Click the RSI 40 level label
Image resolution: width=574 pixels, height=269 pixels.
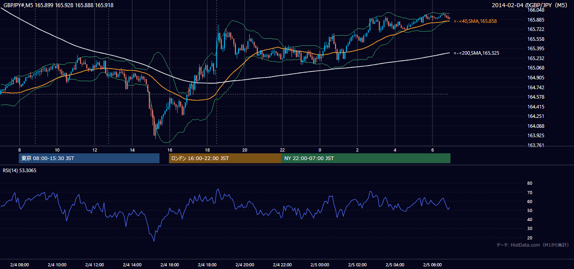pyautogui.click(x=530, y=219)
